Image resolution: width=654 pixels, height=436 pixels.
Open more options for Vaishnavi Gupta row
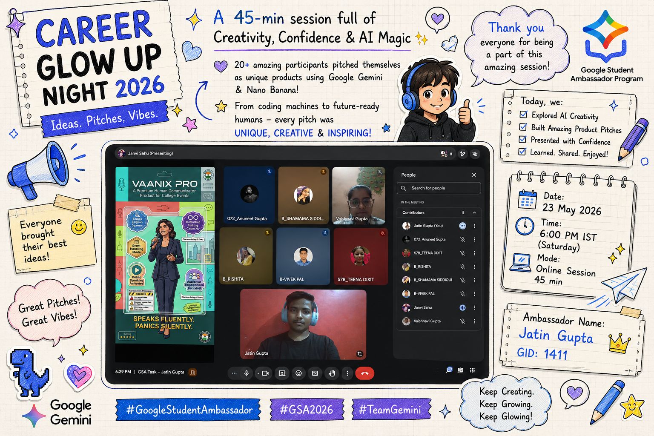pos(474,321)
